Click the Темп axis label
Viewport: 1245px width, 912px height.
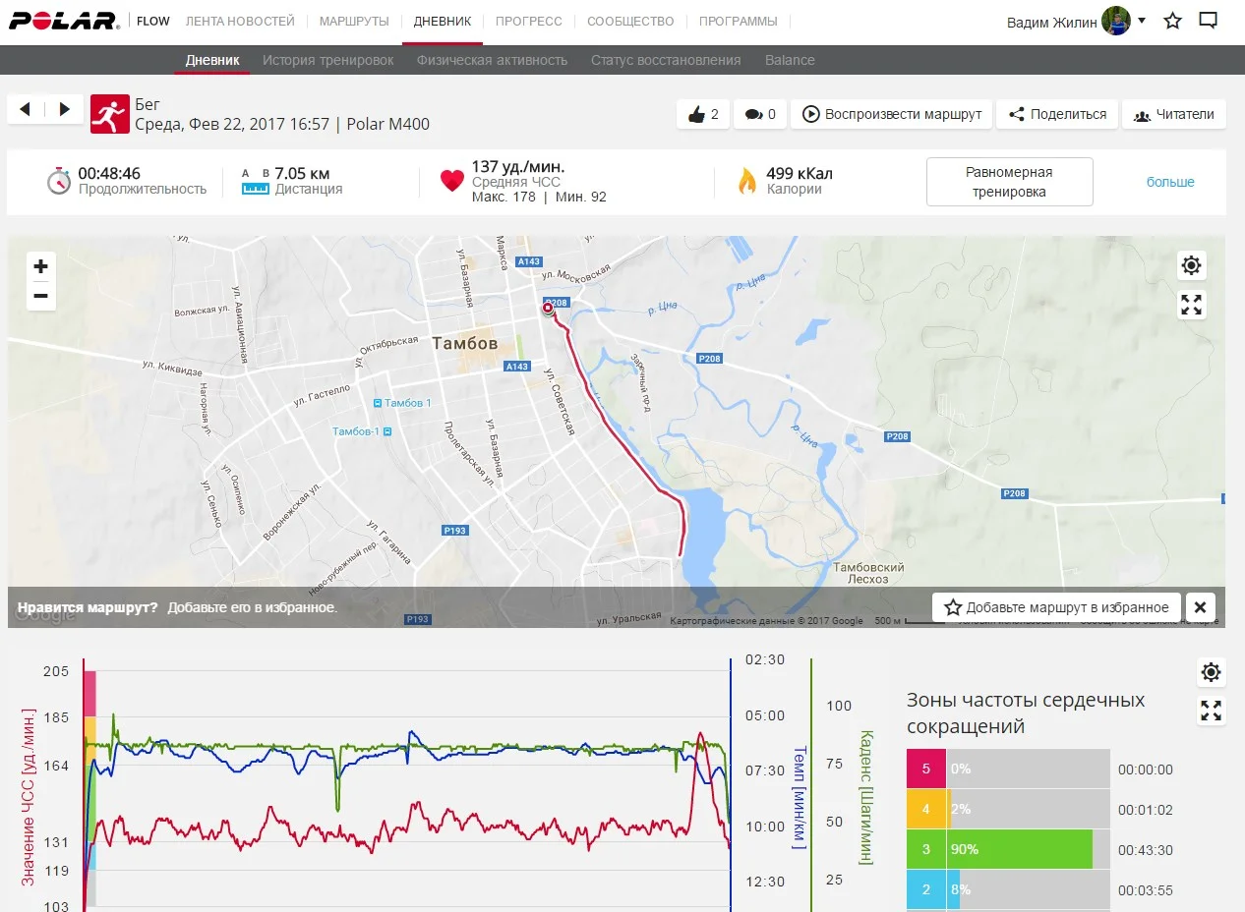pos(800,796)
